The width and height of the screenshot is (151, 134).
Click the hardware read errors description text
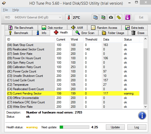(54, 112)
